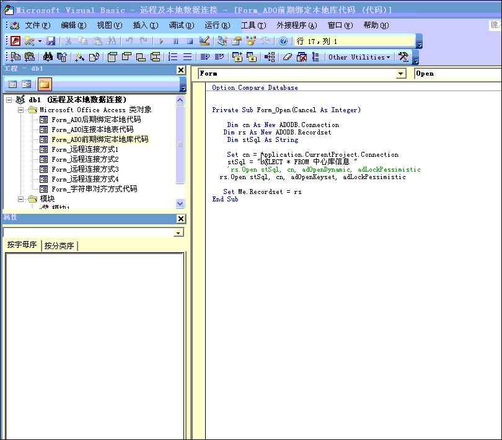Open the properties panel object dropdown
The height and width of the screenshot is (440, 502).
[x=178, y=232]
